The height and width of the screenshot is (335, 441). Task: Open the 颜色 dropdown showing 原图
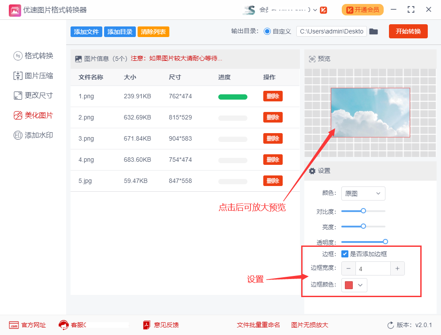pyautogui.click(x=363, y=194)
